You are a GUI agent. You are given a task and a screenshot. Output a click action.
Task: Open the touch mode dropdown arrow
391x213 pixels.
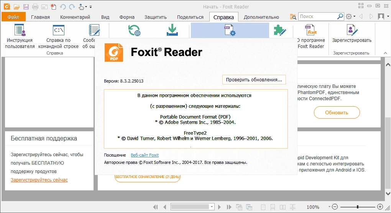point(86,7)
